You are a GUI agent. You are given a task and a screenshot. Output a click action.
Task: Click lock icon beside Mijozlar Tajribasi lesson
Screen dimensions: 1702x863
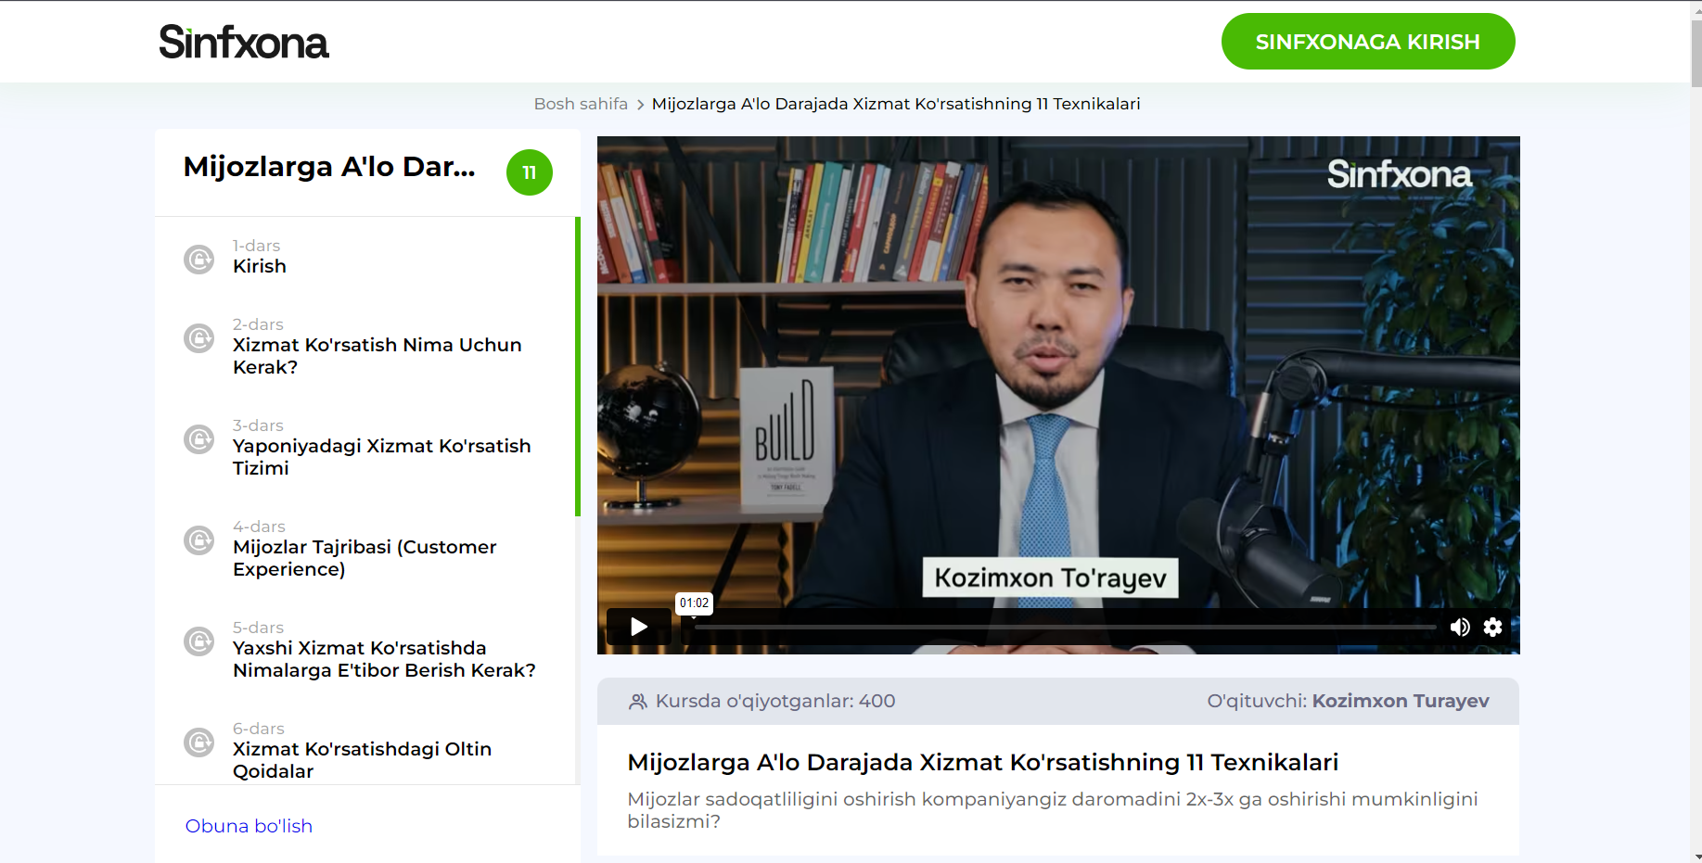198,540
